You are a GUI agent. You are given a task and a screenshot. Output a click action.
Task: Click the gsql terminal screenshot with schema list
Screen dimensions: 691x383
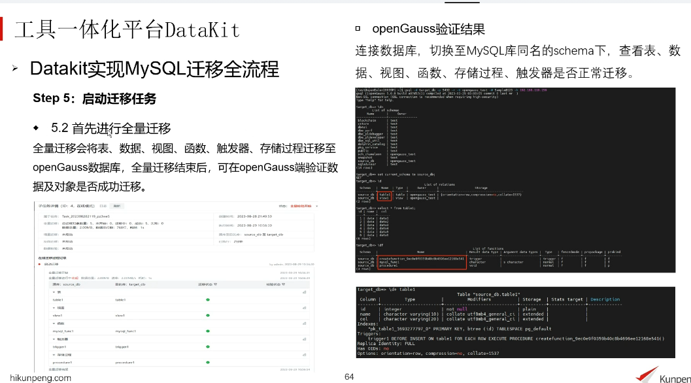pyautogui.click(x=515, y=180)
